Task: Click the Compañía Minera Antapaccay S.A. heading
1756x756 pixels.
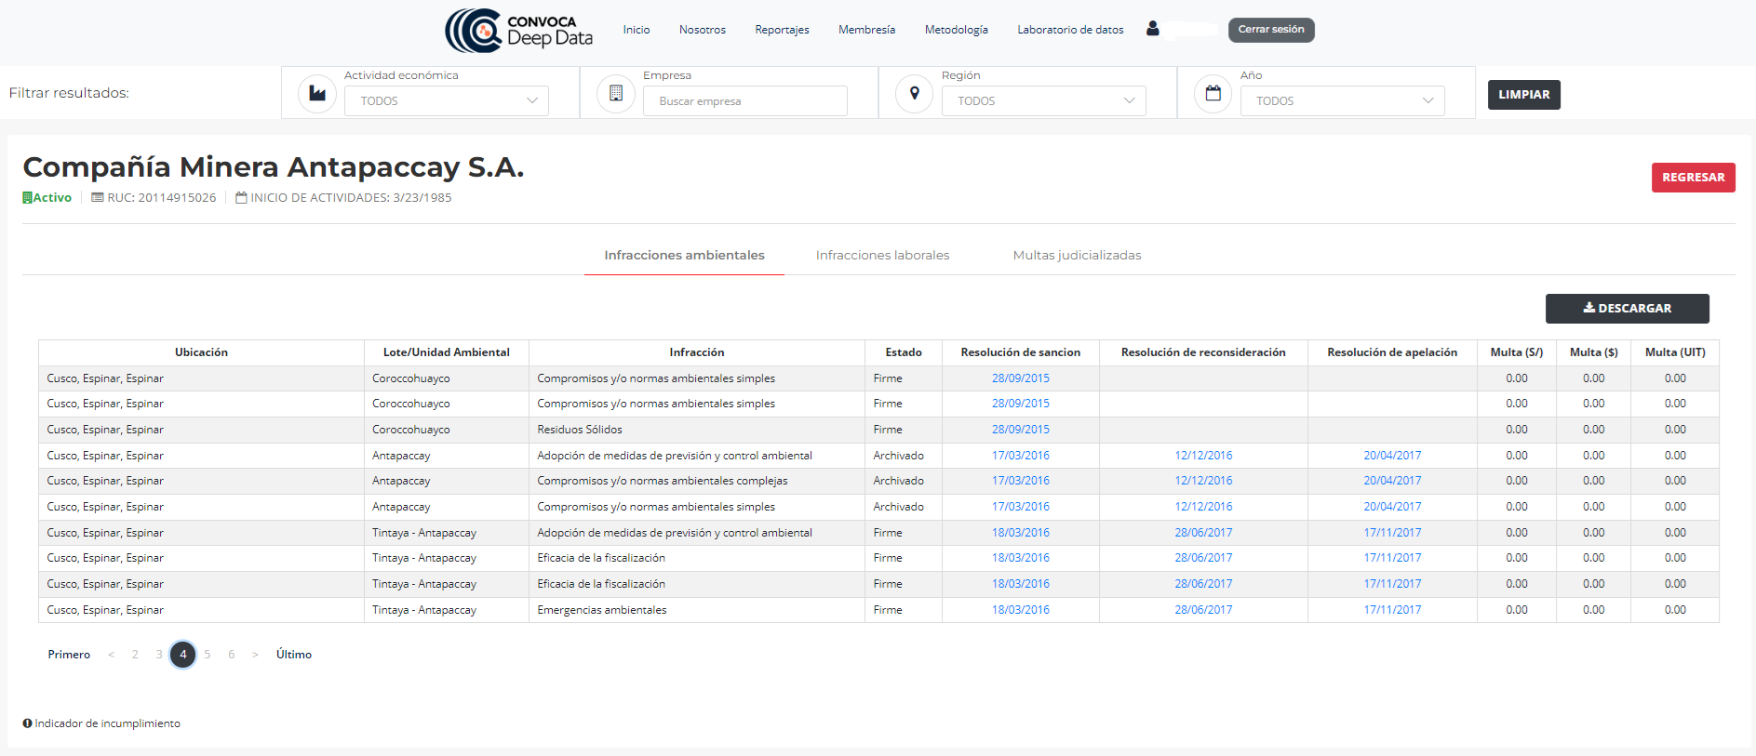Action: [274, 167]
